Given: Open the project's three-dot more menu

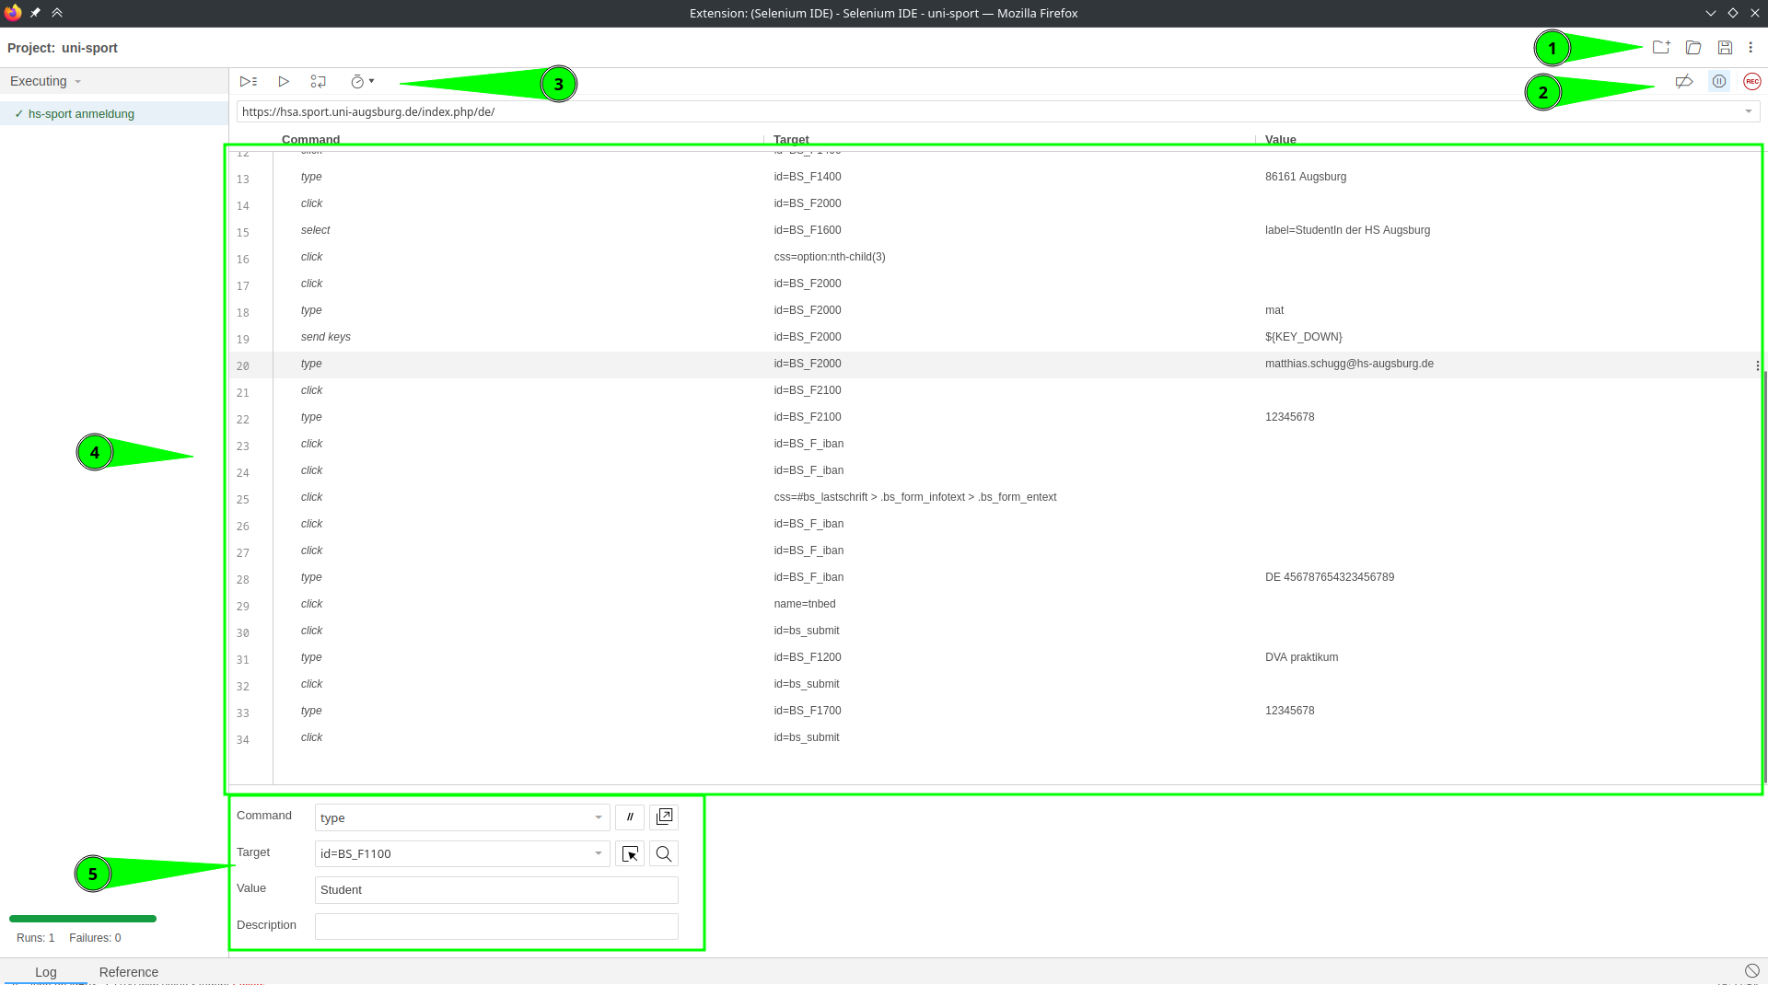Looking at the screenshot, I should pyautogui.click(x=1751, y=48).
